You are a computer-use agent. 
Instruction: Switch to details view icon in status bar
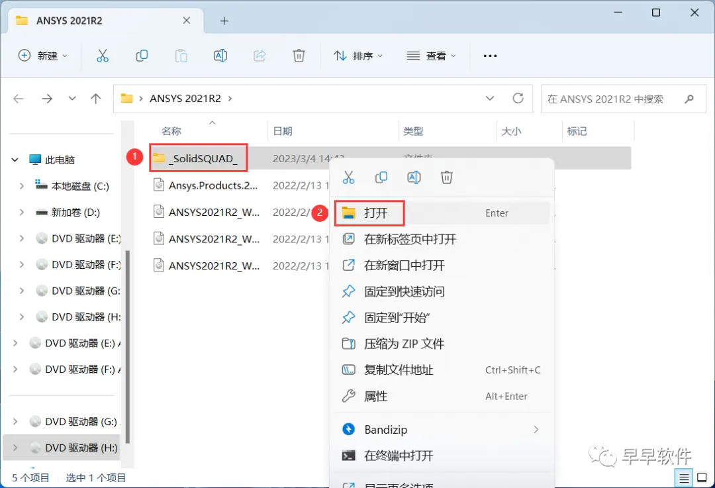coord(684,478)
